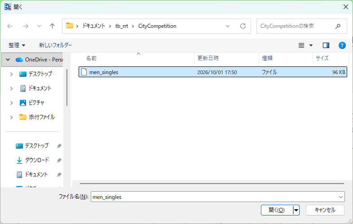Open pinned ドキュメント quick access
The height and width of the screenshot is (224, 353).
pyautogui.click(x=32, y=175)
